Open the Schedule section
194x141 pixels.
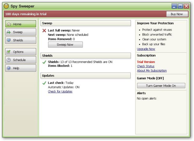[21, 60]
